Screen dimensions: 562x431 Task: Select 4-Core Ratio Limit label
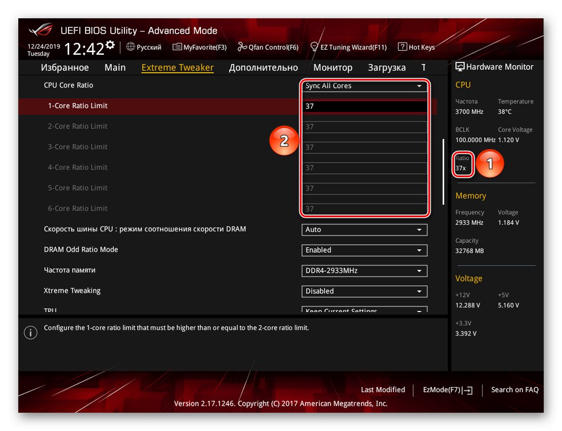(78, 167)
